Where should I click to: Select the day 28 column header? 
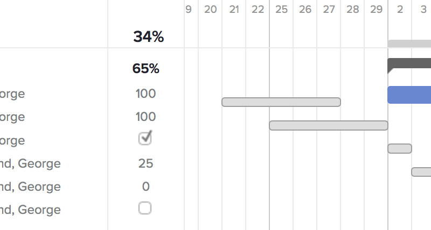point(353,9)
